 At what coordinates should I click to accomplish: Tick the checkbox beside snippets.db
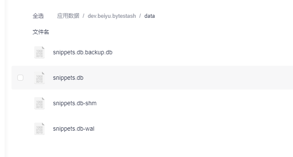pos(20,78)
